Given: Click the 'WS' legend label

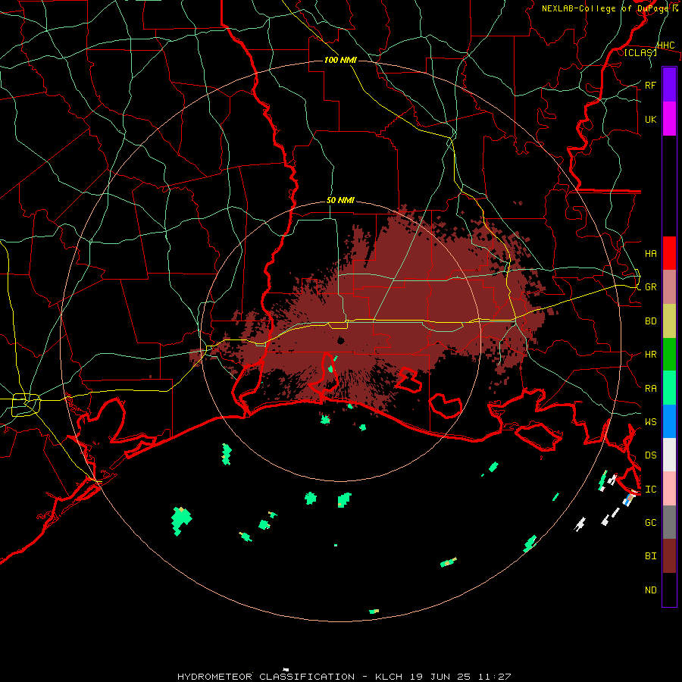Looking at the screenshot, I should (x=650, y=422).
